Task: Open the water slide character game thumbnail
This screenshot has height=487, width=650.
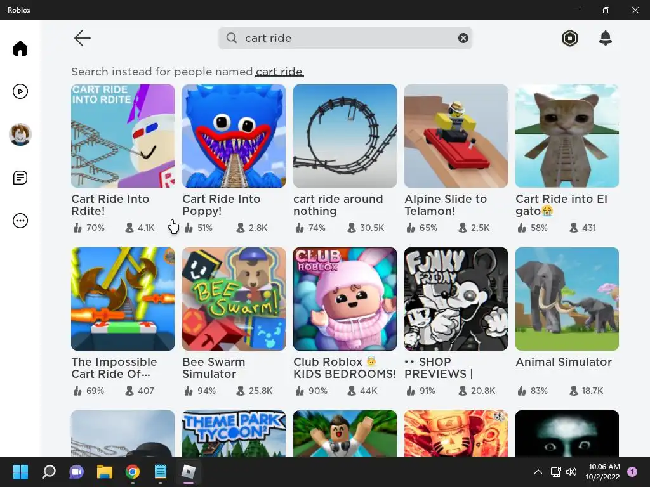Action: click(x=345, y=434)
